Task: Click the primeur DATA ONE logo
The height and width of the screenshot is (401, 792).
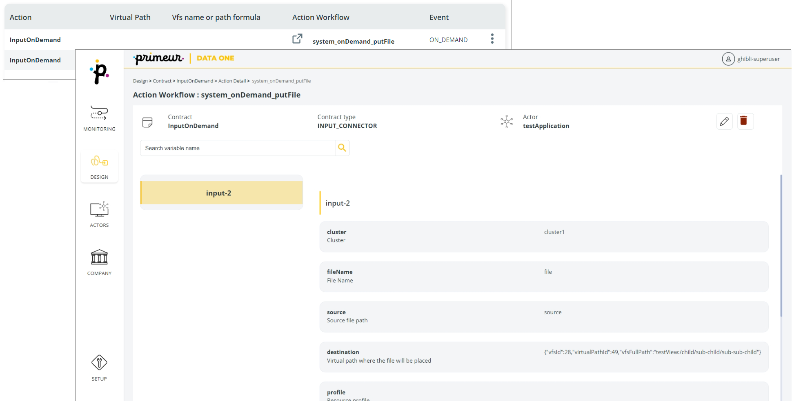Action: coord(184,58)
